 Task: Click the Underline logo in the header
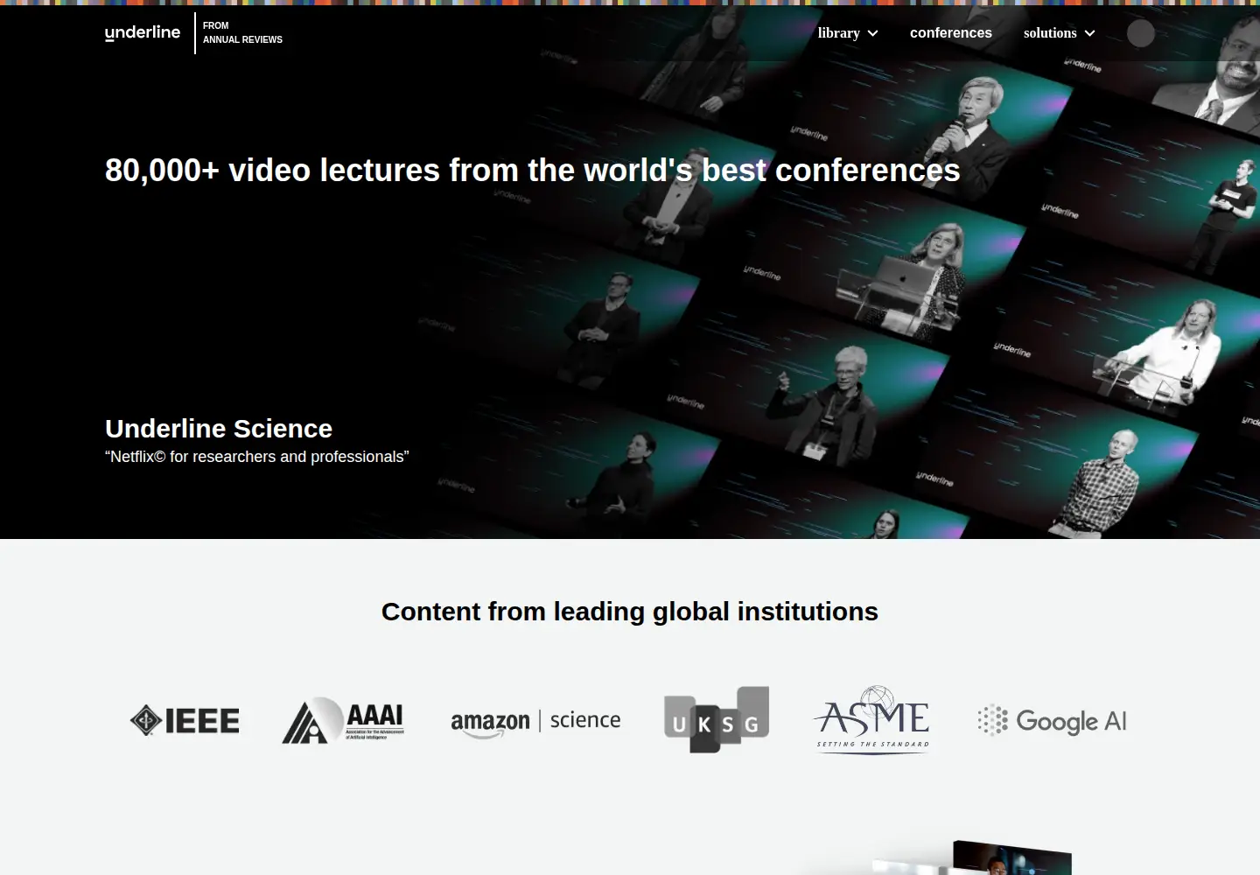coord(143,33)
